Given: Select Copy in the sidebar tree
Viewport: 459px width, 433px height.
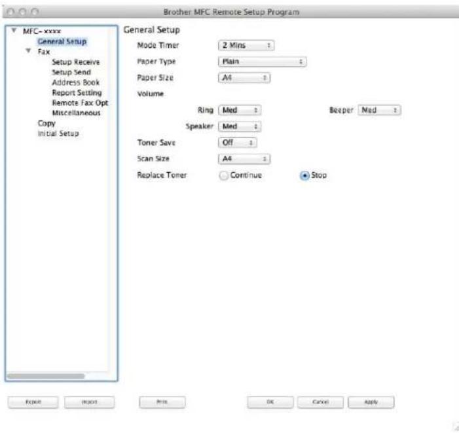Looking at the screenshot, I should [46, 124].
